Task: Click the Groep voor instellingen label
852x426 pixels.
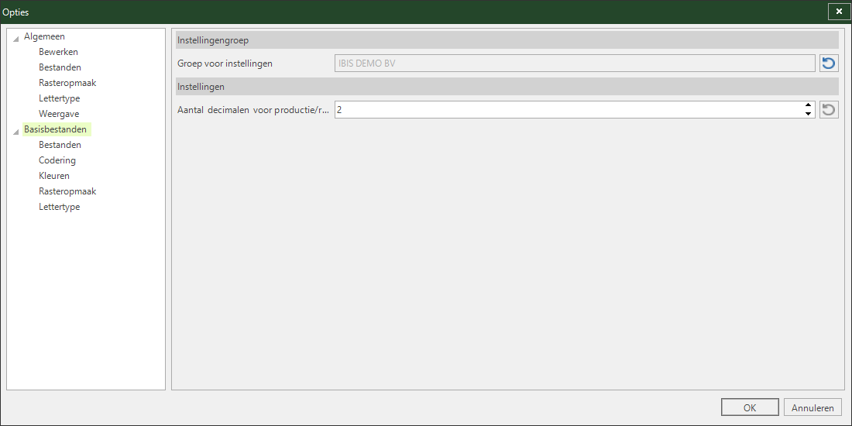Action: 225,64
